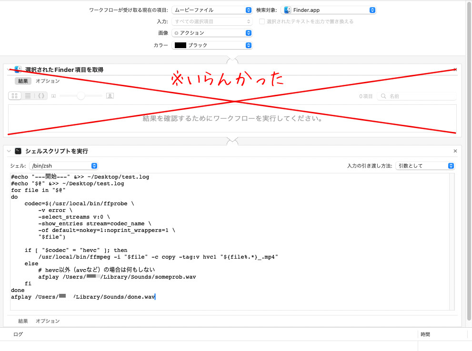
Task: Open the アクション image dropdown
Action: [x=211, y=33]
